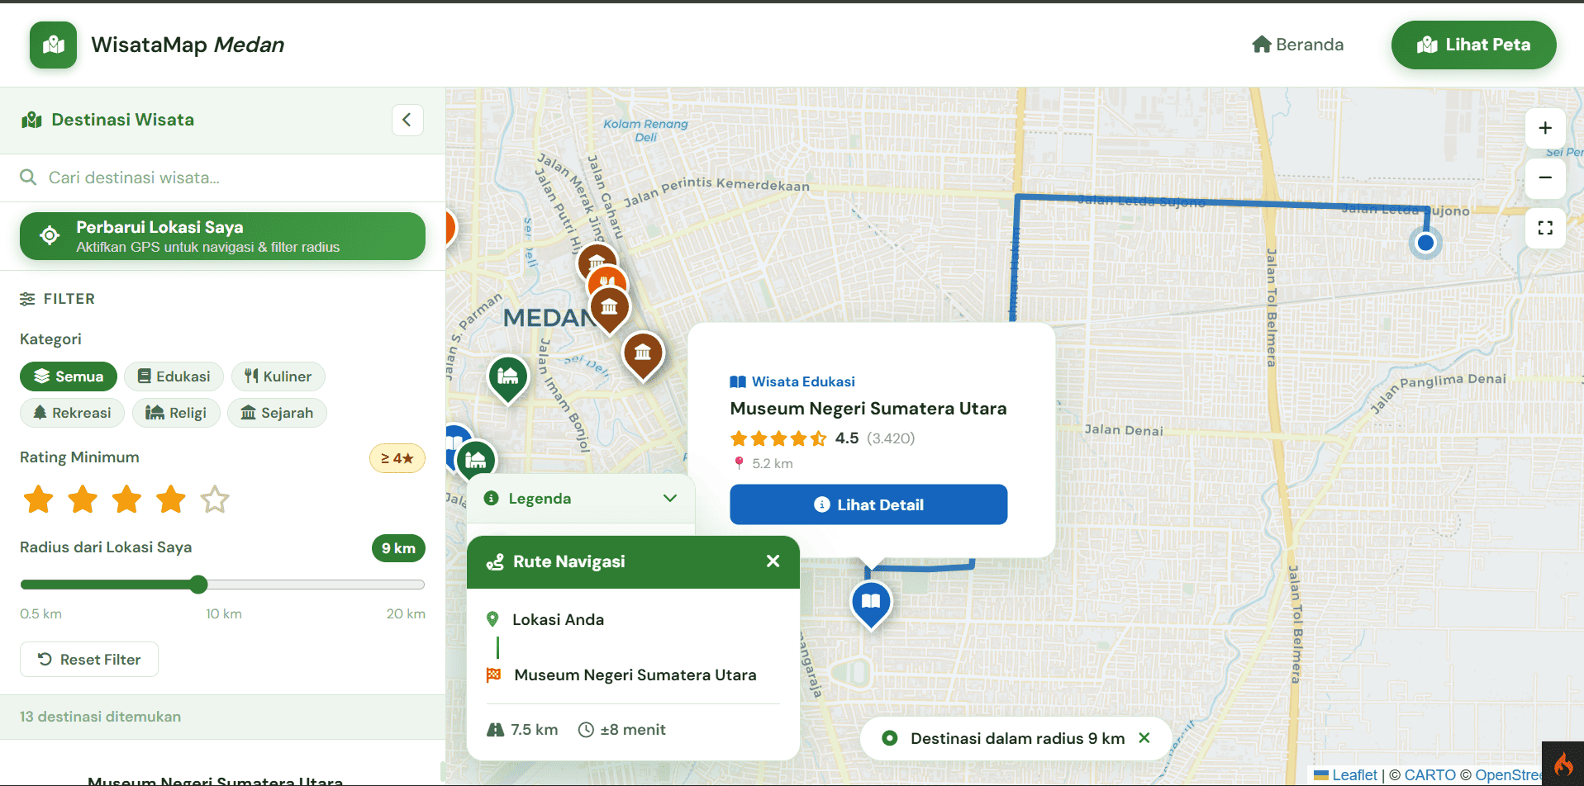Select the Semua category chip

pos(69,376)
